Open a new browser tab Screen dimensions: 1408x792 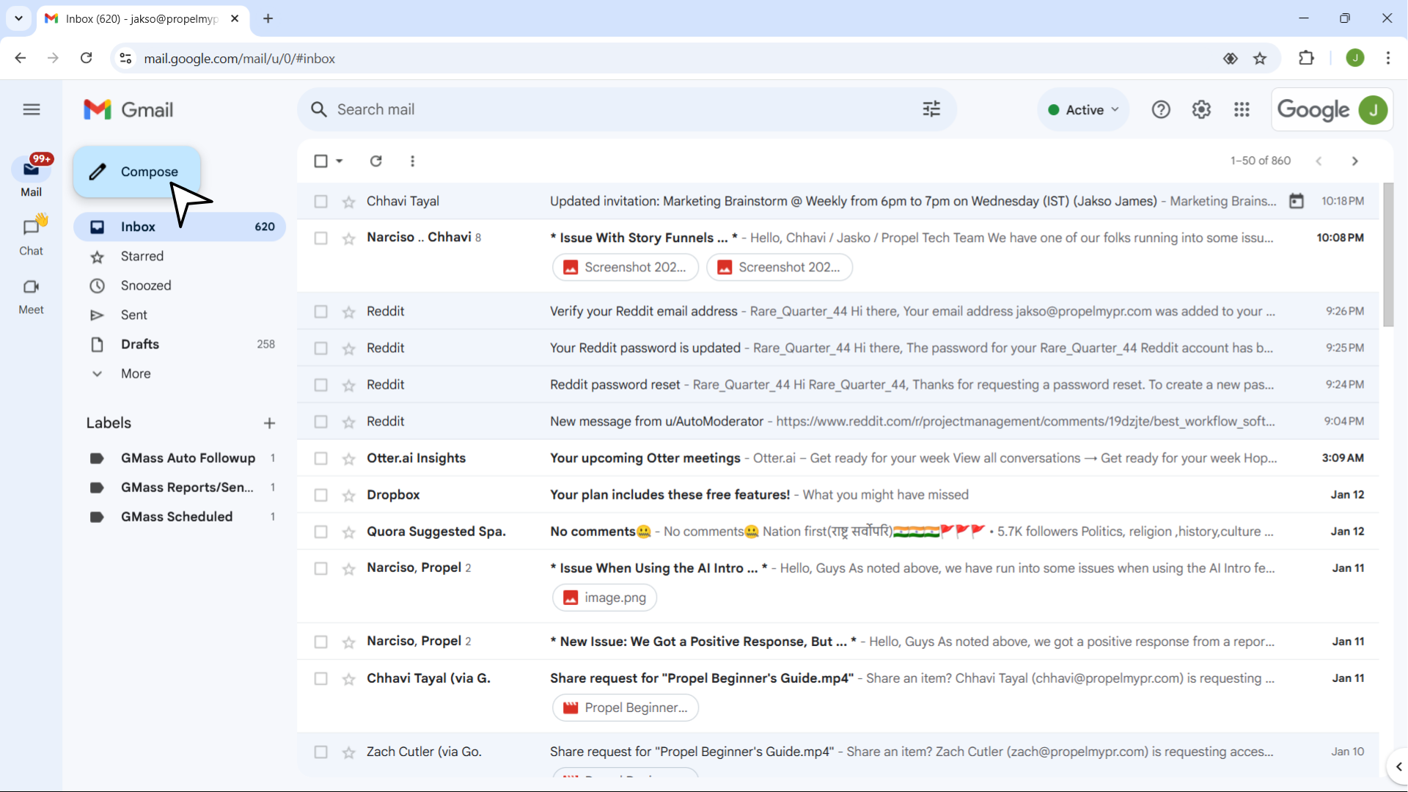tap(268, 18)
